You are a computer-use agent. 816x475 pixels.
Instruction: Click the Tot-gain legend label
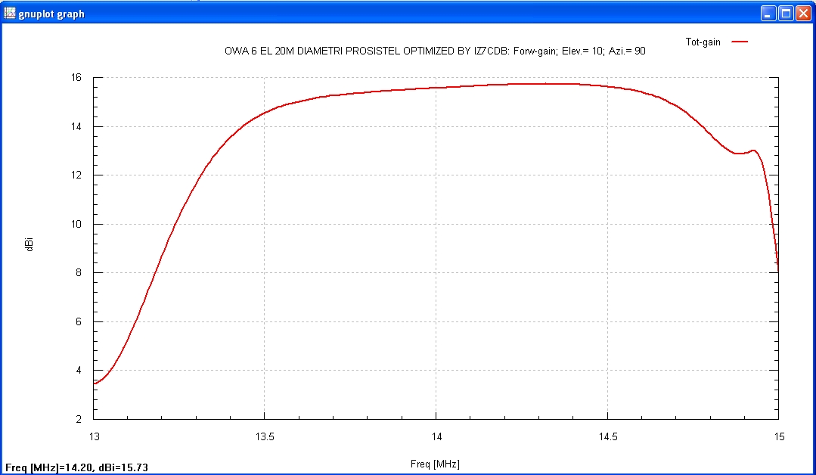703,42
